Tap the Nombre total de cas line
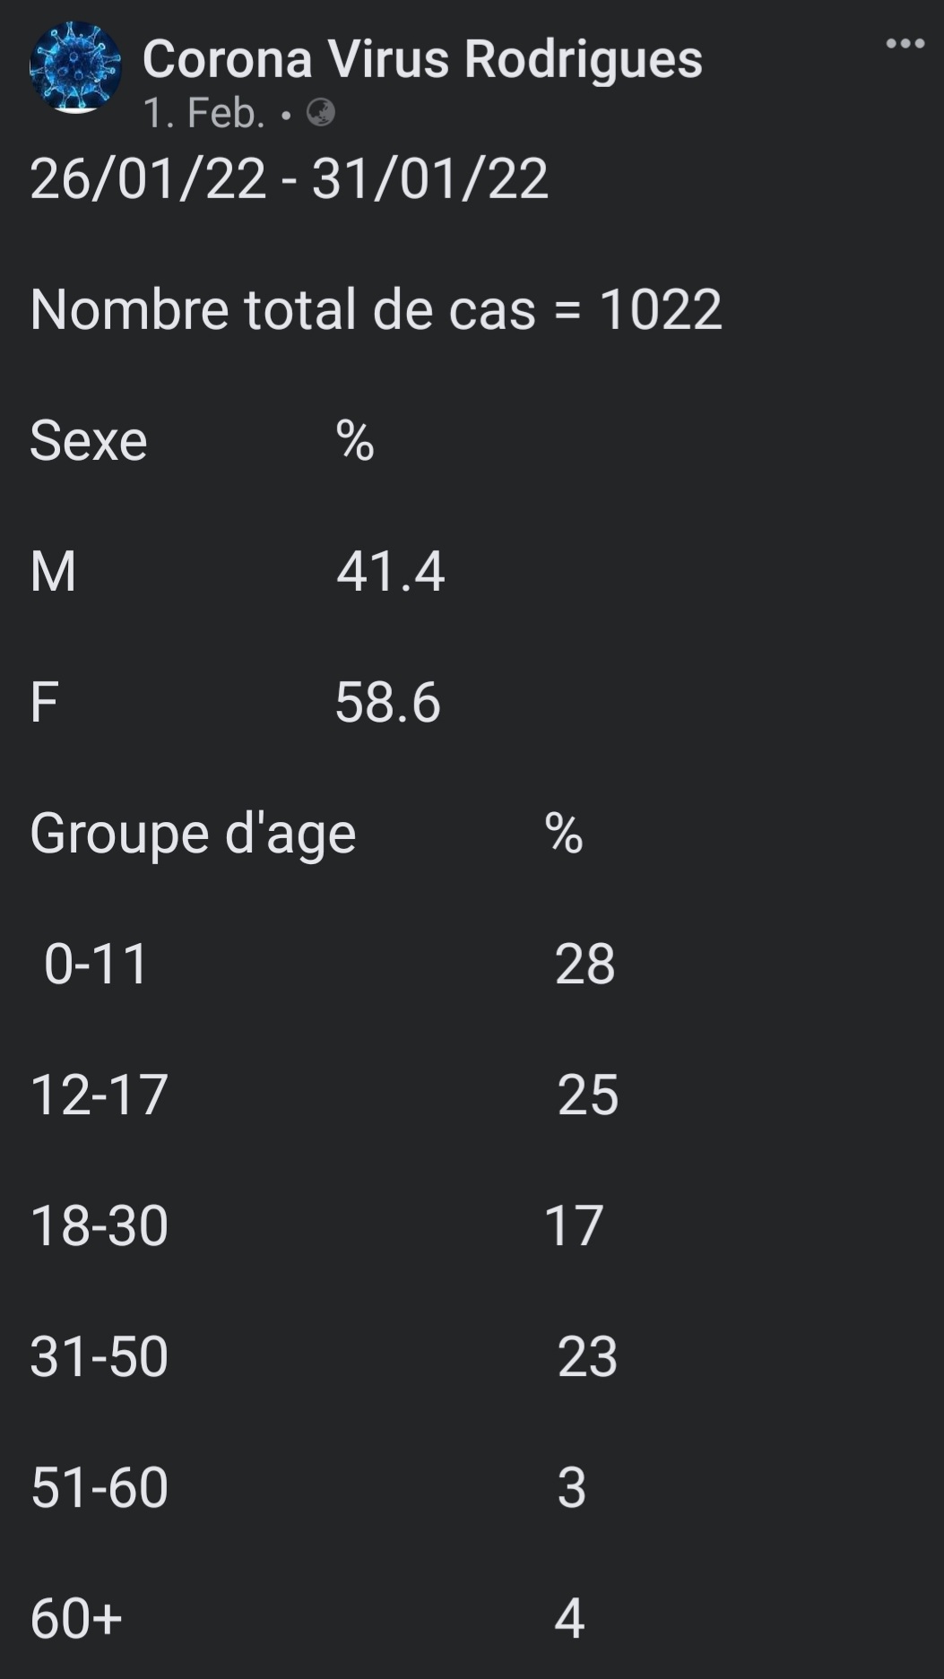This screenshot has height=1679, width=944. coord(376,309)
